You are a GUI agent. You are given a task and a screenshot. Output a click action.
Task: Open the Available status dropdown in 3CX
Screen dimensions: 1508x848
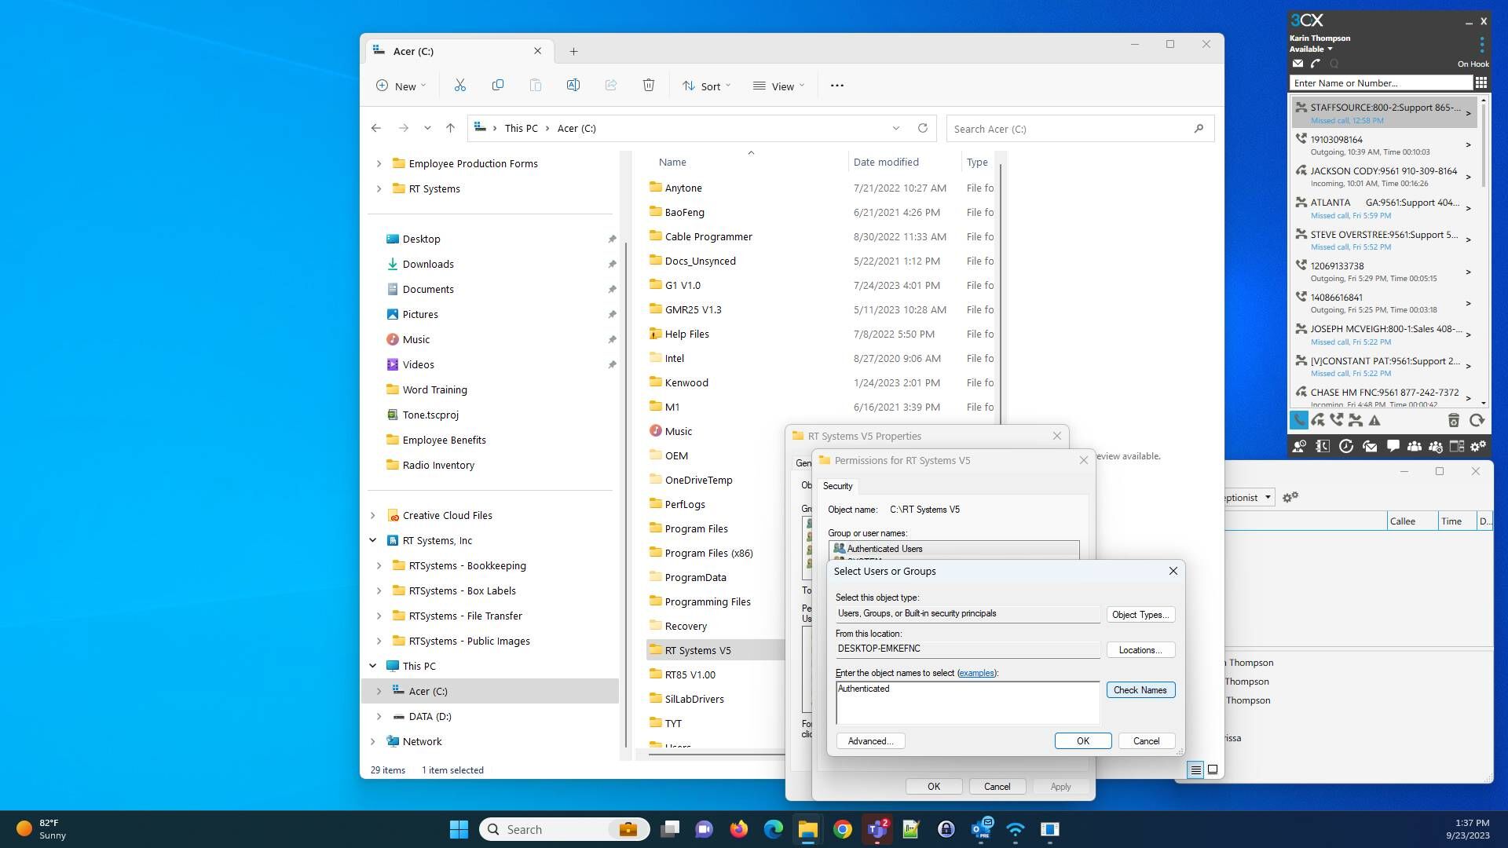tap(1311, 49)
